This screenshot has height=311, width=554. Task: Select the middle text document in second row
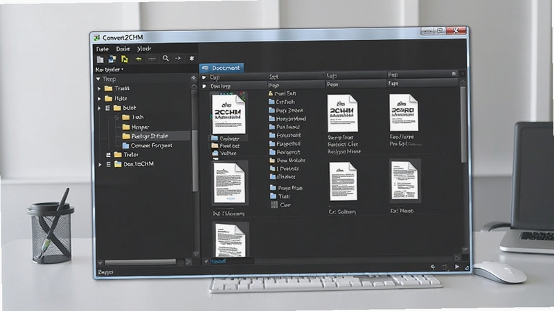point(343,182)
